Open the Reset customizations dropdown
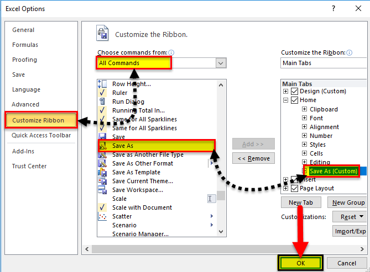370x272 pixels. (349, 217)
